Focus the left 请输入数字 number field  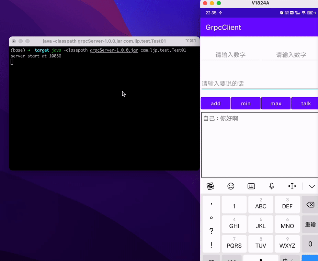tap(230, 55)
